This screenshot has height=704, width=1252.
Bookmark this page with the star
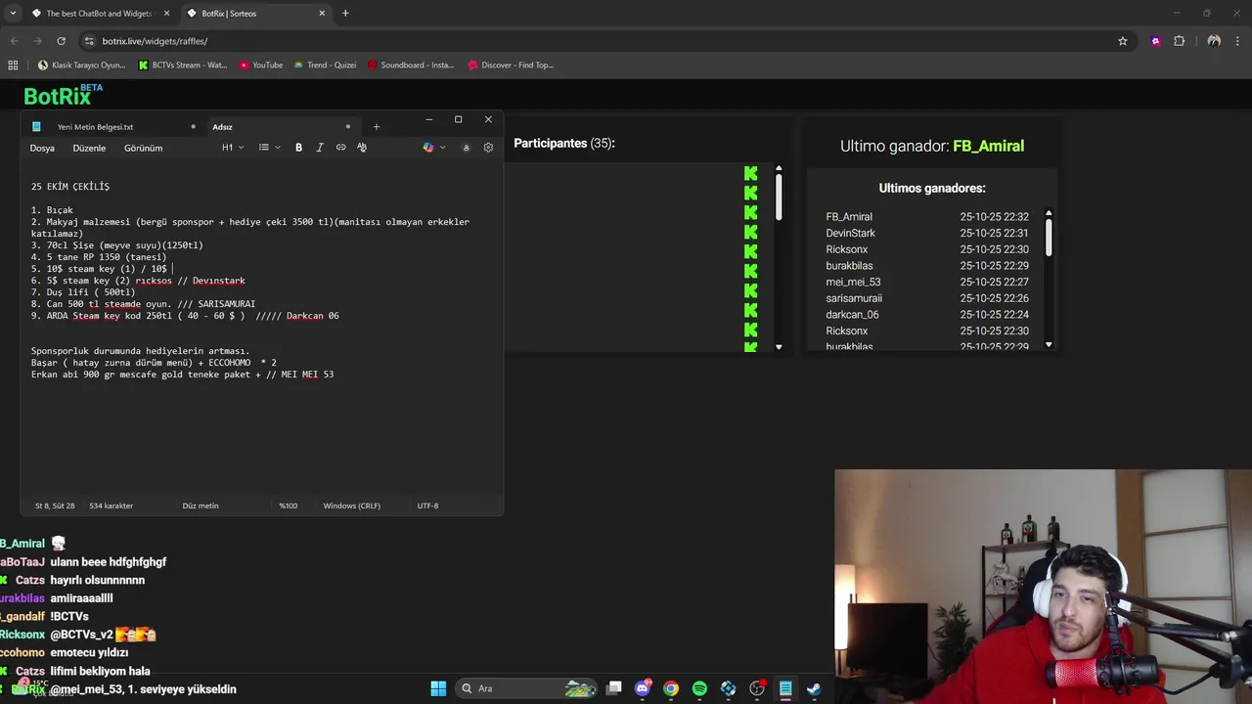1123,41
